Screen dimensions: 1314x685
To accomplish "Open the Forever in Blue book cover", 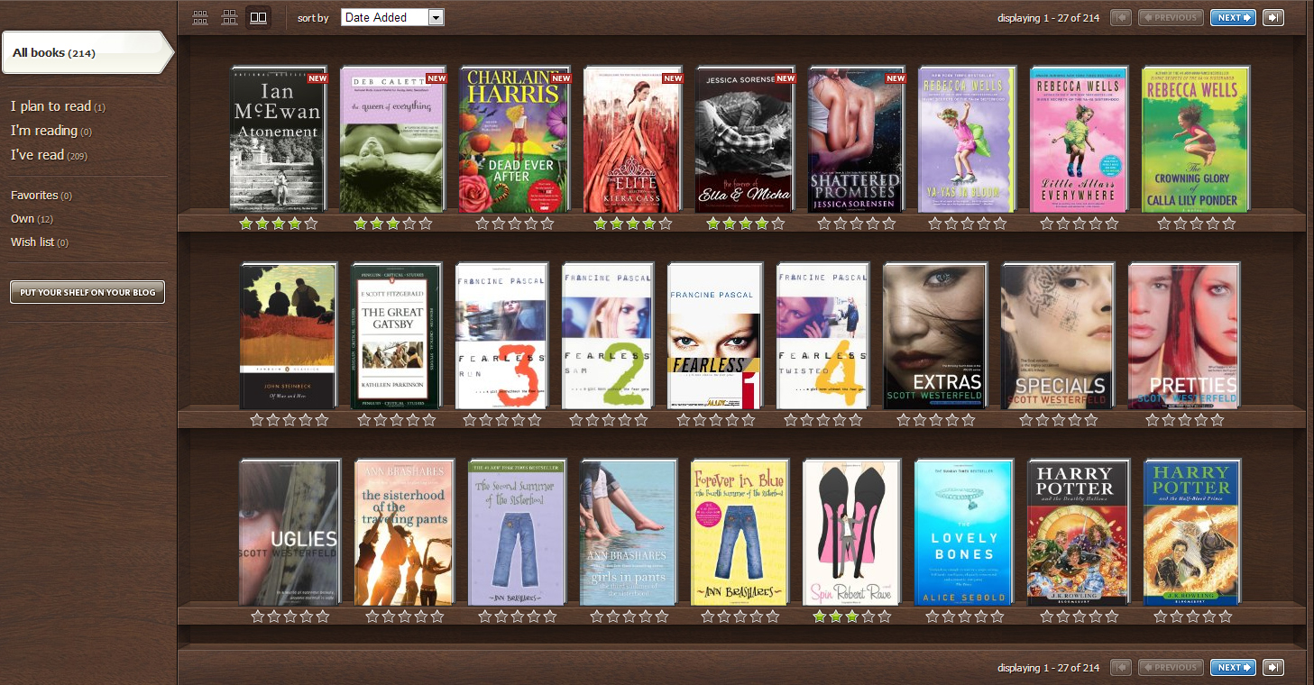I will click(x=740, y=533).
